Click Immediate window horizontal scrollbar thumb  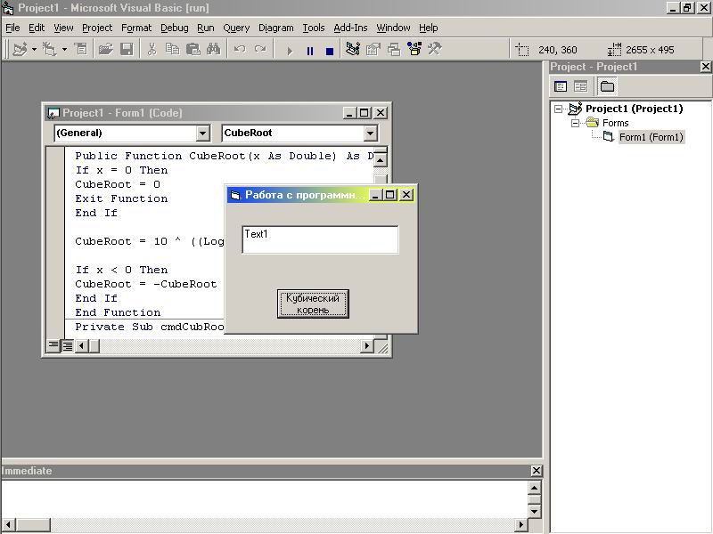click(32, 524)
